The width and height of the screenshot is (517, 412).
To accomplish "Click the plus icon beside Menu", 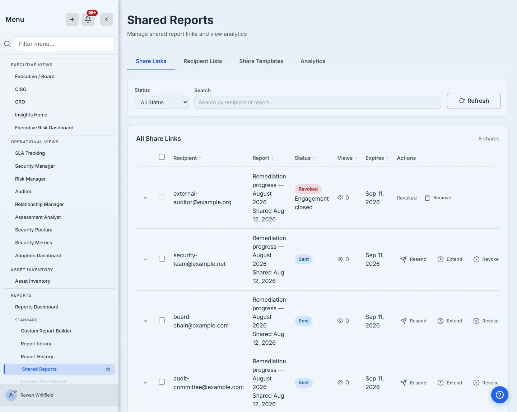I will click(72, 19).
